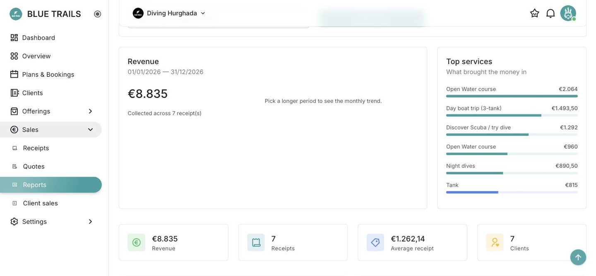Click the Overview icon
The image size is (596, 276).
14,56
